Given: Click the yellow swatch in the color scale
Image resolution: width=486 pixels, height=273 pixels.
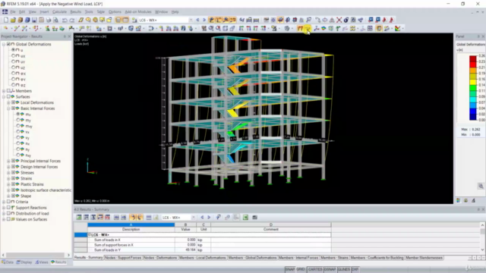Looking at the screenshot, I should coord(472,82).
